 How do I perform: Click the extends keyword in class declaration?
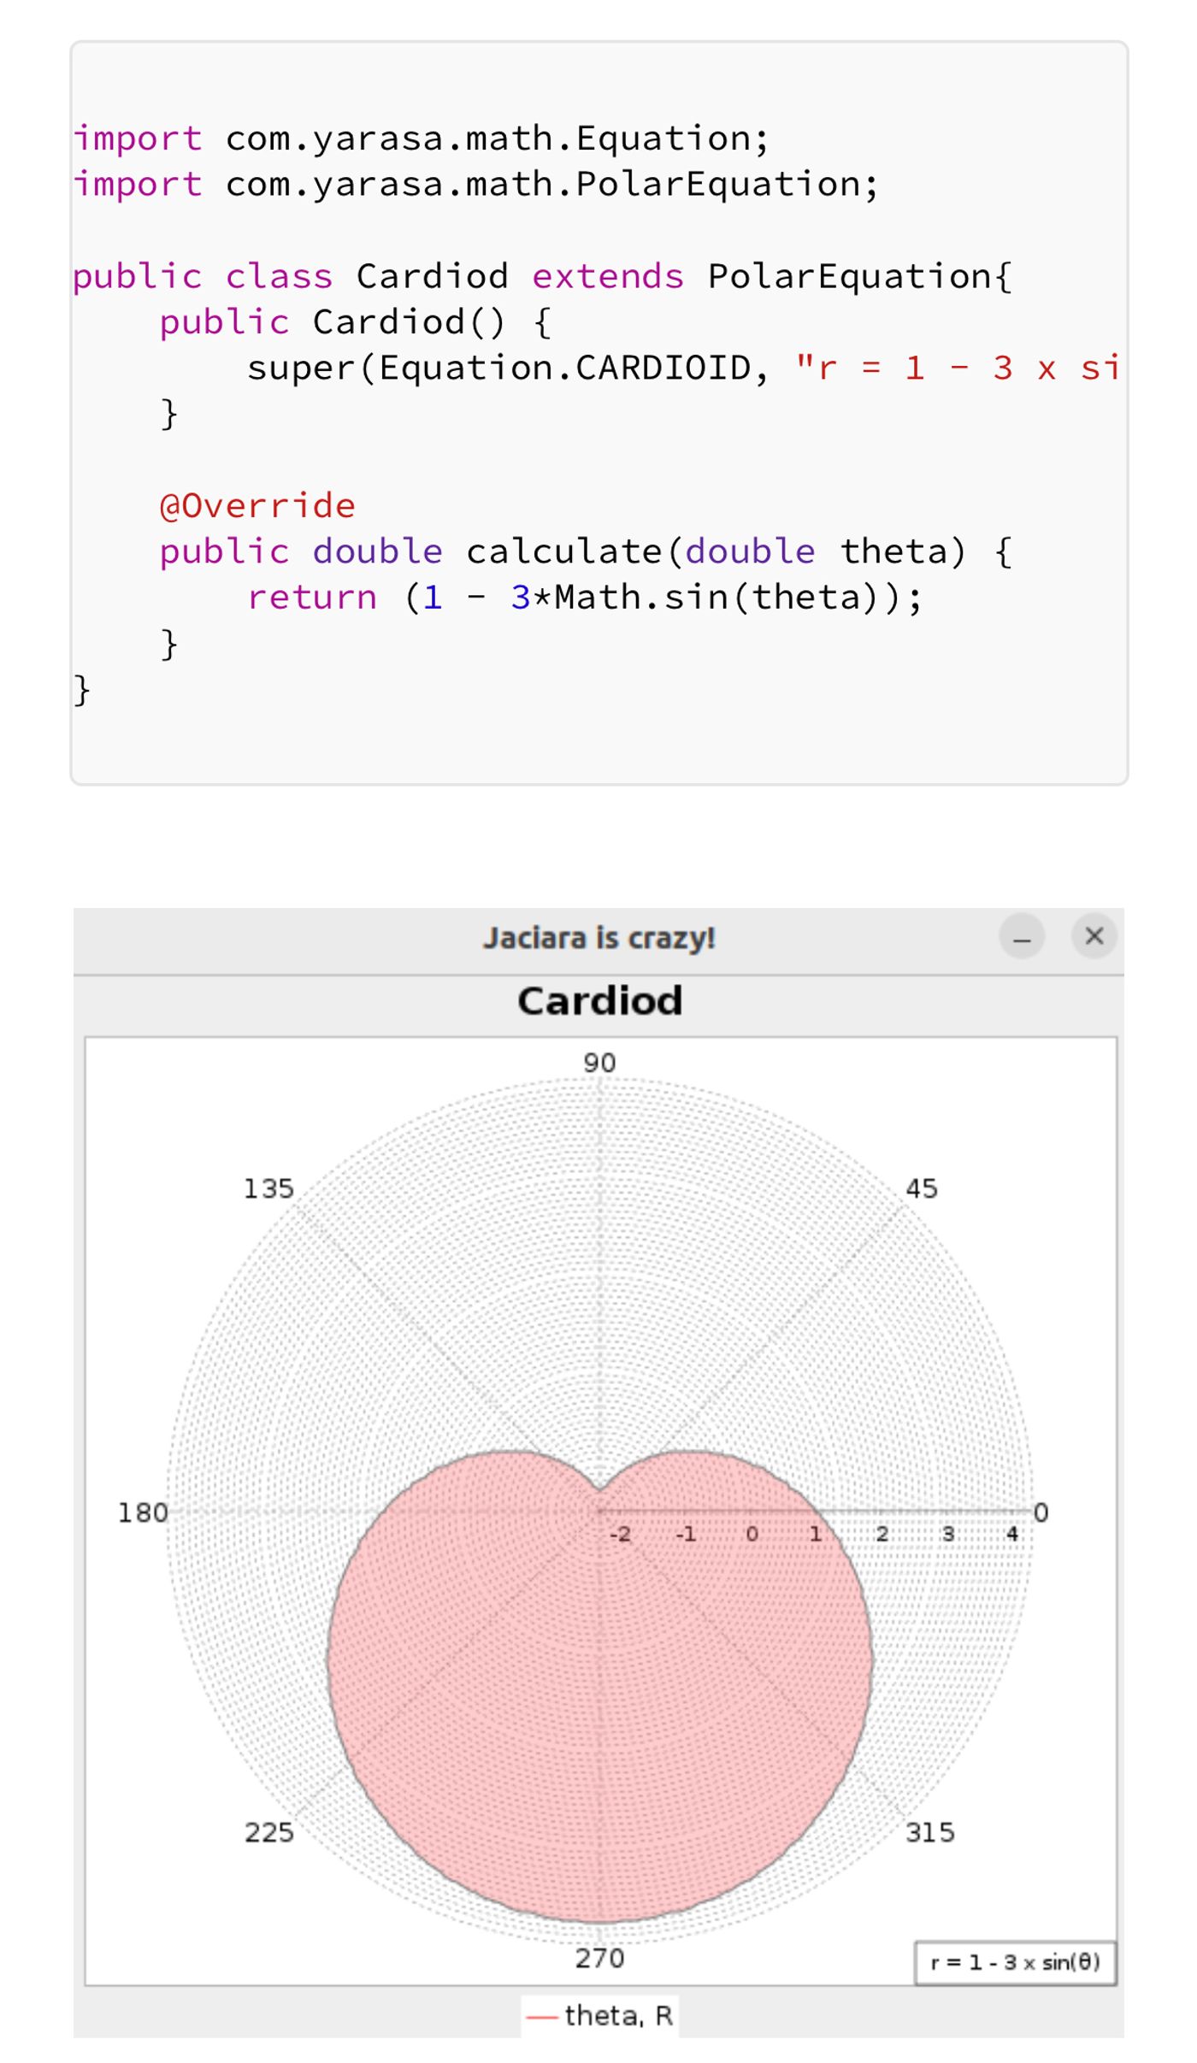coord(608,276)
